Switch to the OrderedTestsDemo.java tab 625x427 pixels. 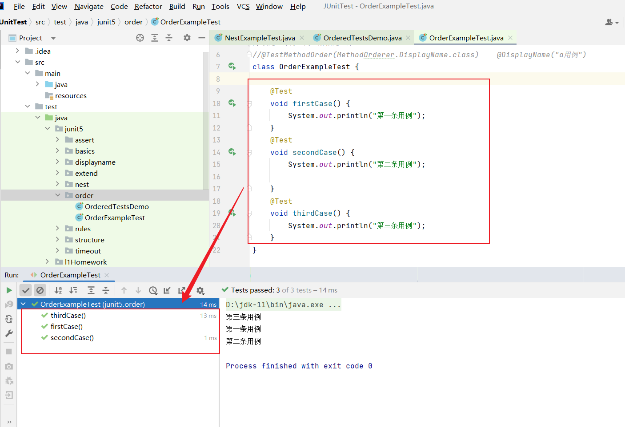362,38
